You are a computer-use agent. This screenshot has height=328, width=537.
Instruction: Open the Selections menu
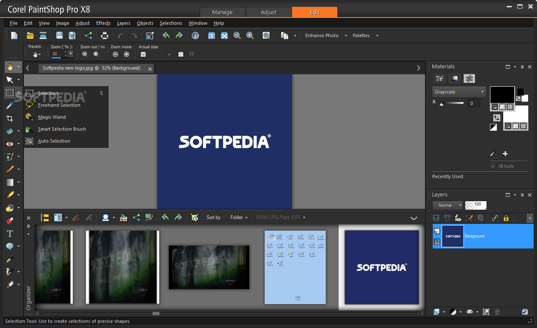171,23
